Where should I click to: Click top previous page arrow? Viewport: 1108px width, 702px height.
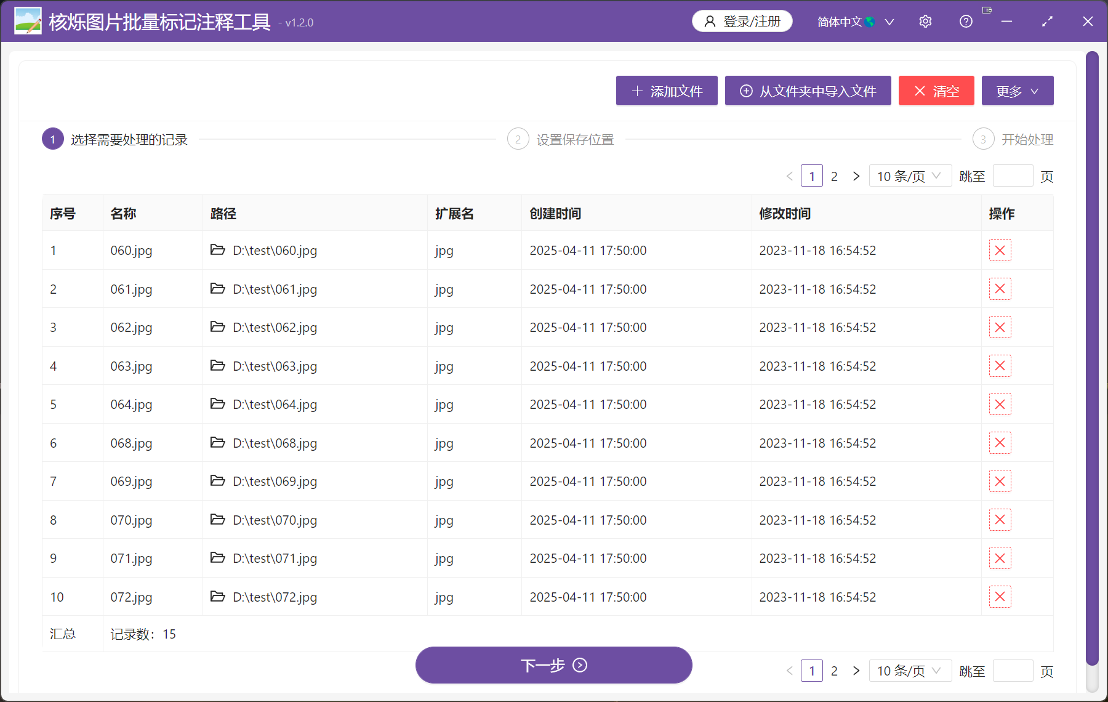[x=790, y=176]
